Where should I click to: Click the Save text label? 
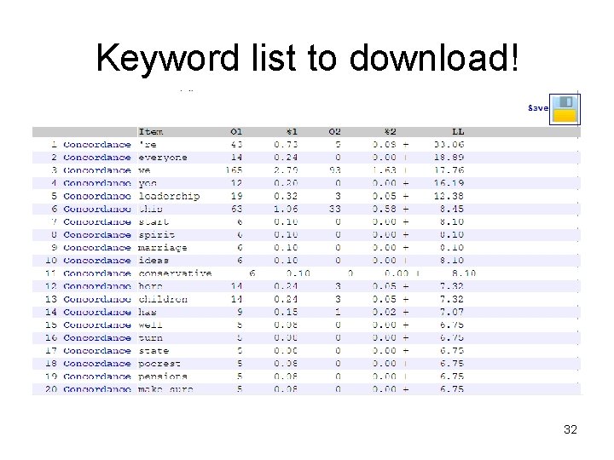(x=538, y=108)
